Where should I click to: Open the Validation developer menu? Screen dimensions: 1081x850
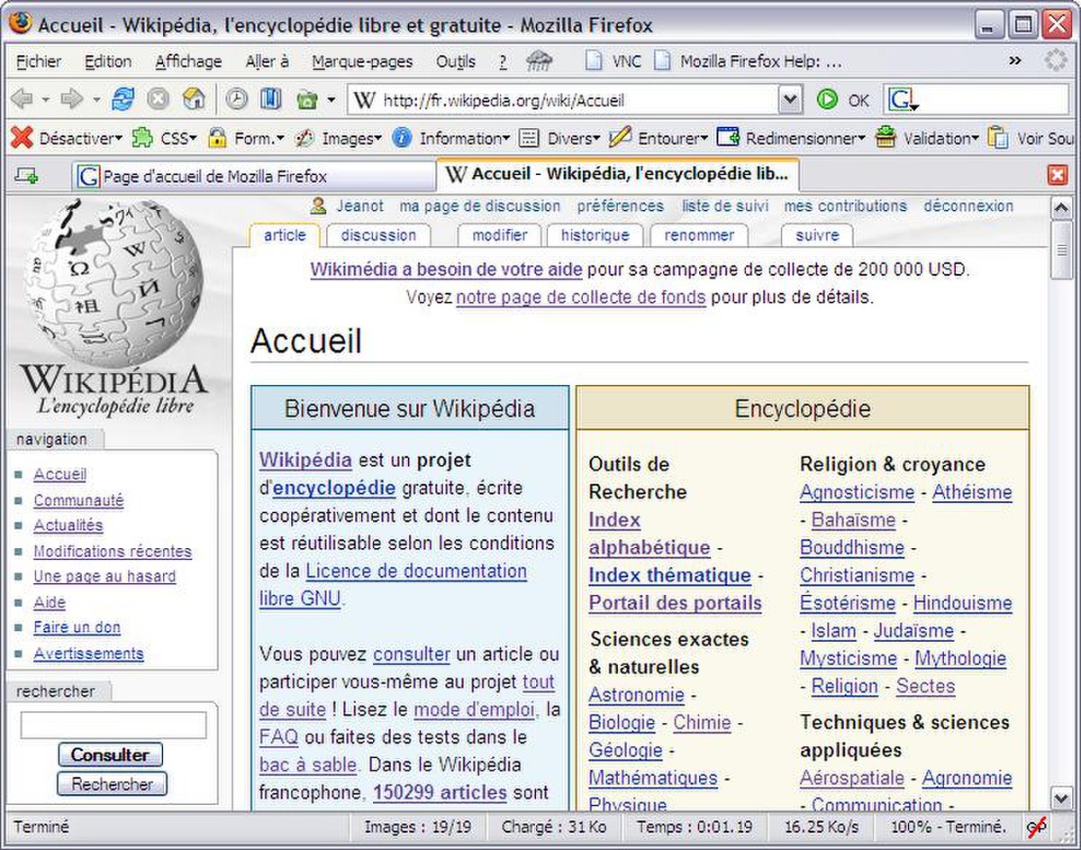click(927, 138)
